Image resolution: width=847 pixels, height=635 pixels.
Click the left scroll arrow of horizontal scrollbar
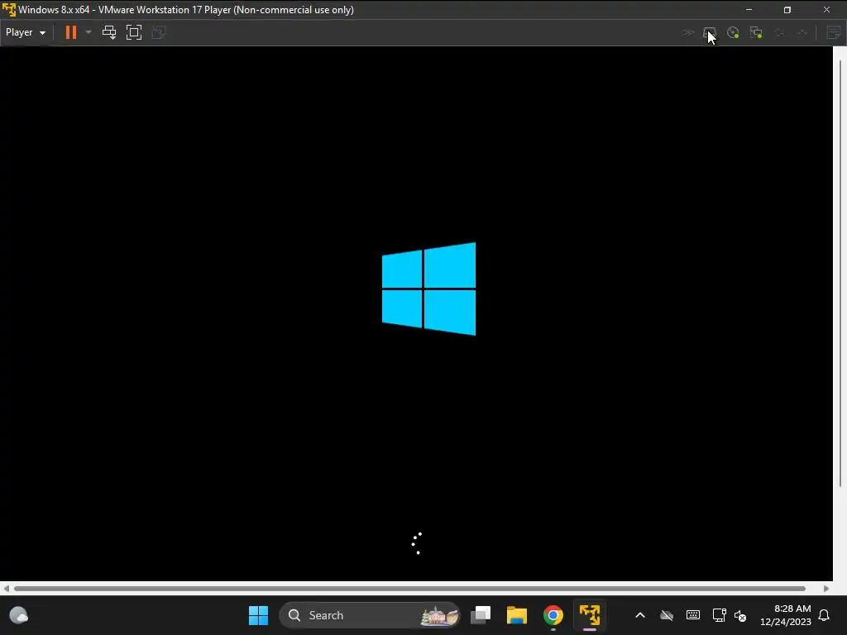tap(6, 589)
